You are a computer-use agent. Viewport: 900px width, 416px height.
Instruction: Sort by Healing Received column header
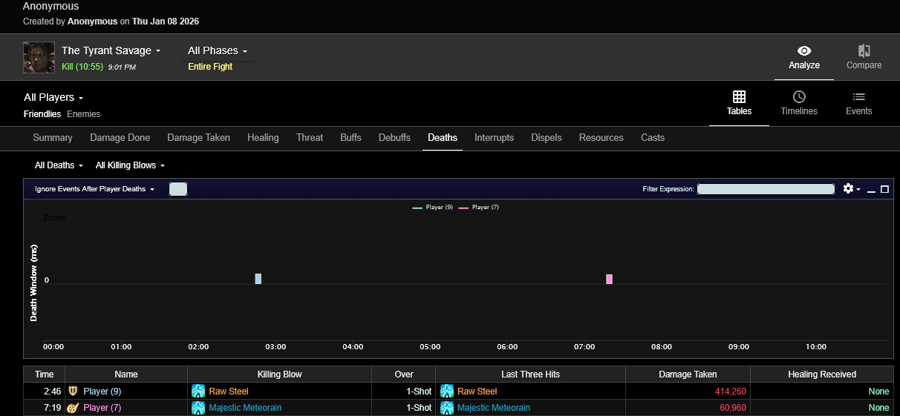(x=822, y=374)
